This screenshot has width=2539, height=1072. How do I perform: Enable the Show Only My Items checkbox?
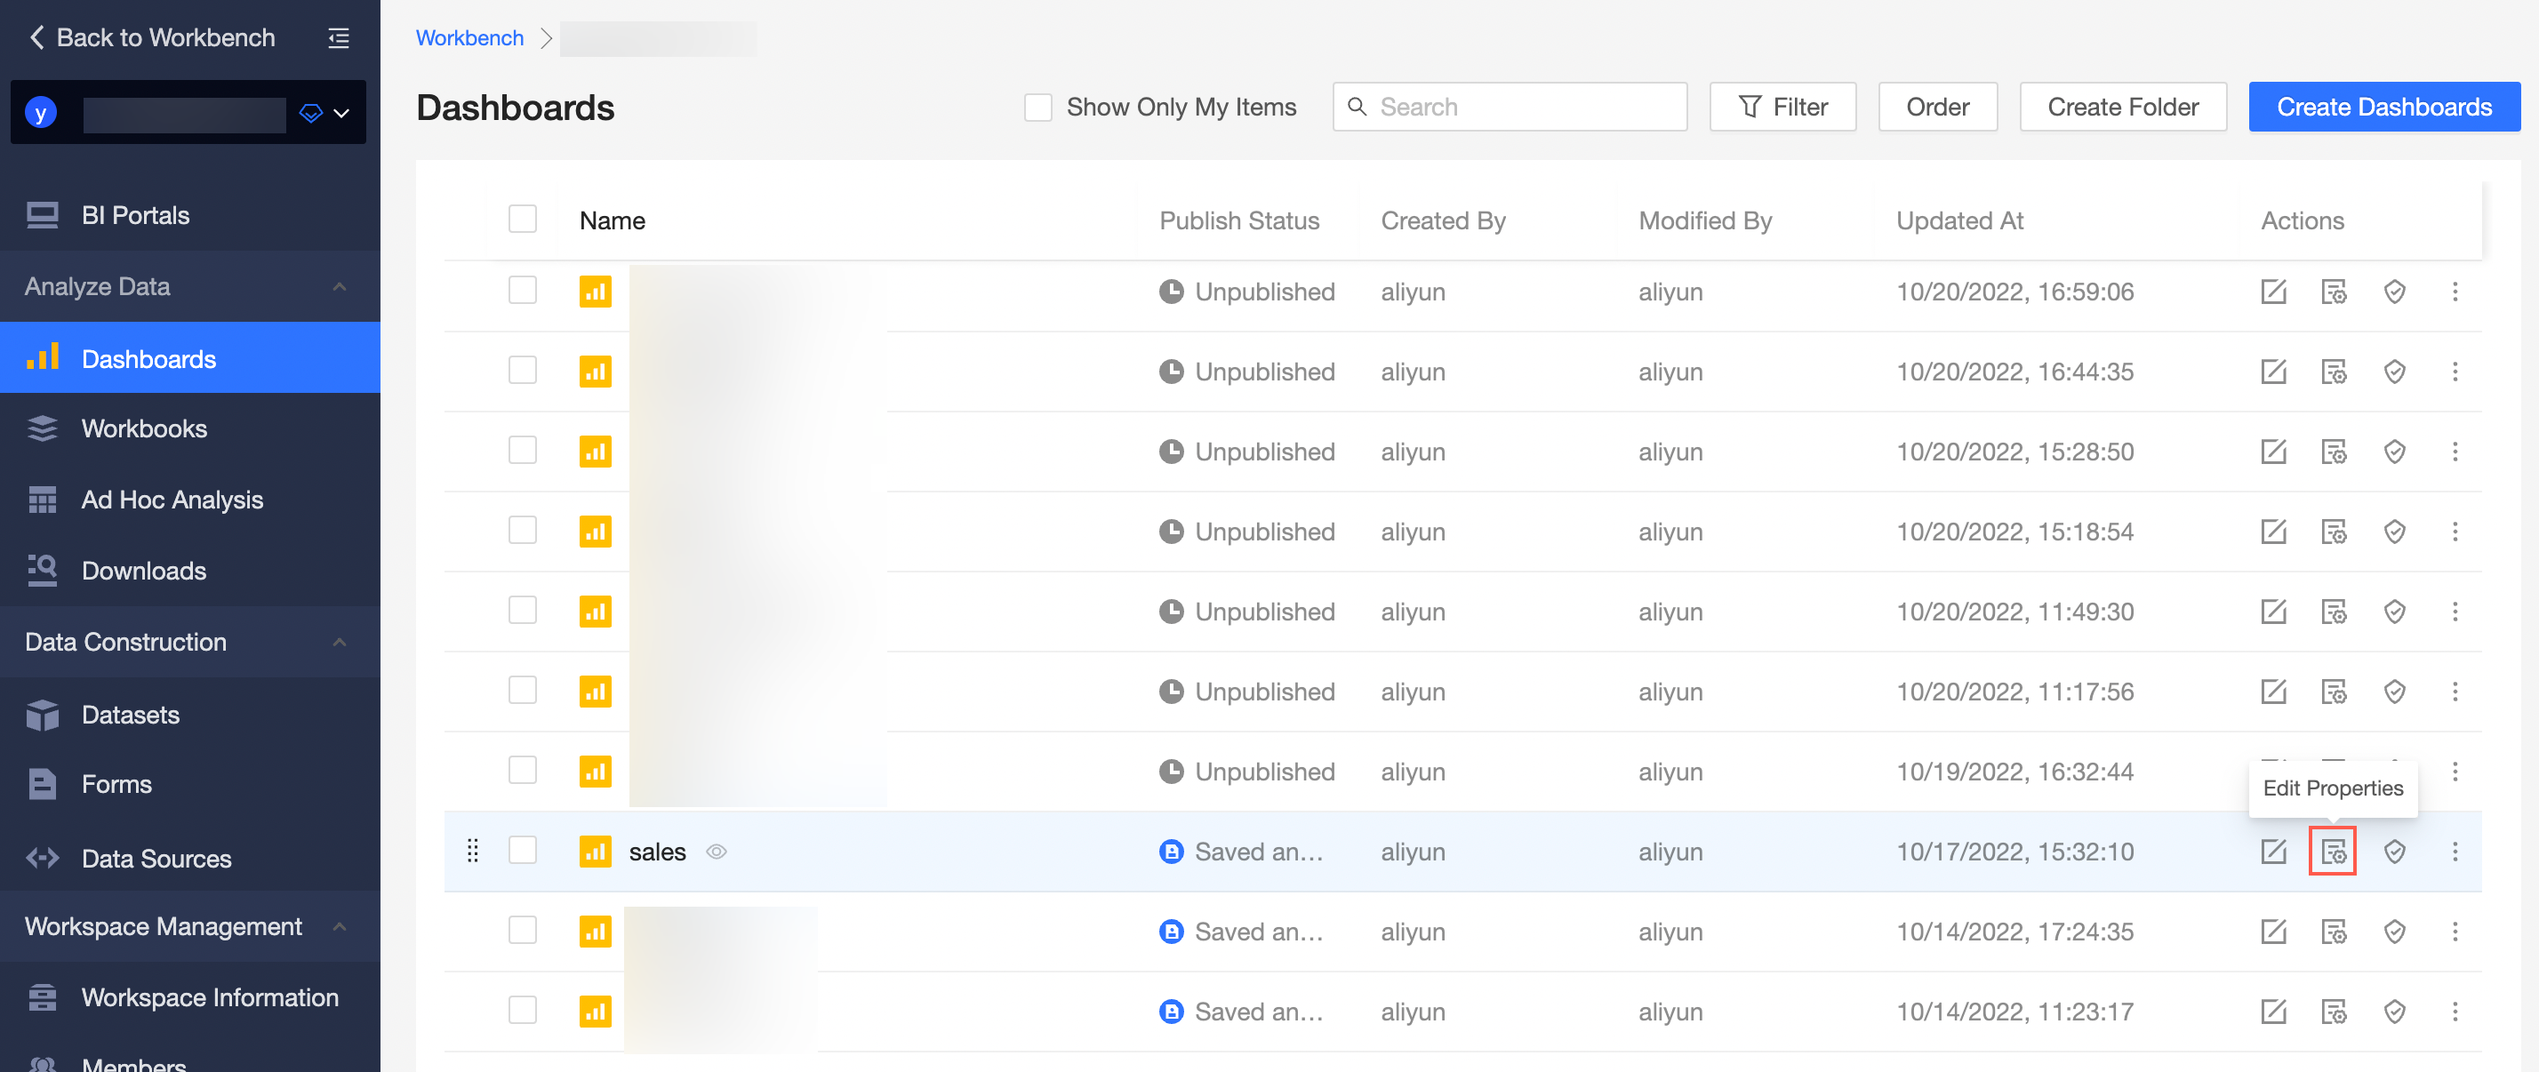click(x=1037, y=107)
